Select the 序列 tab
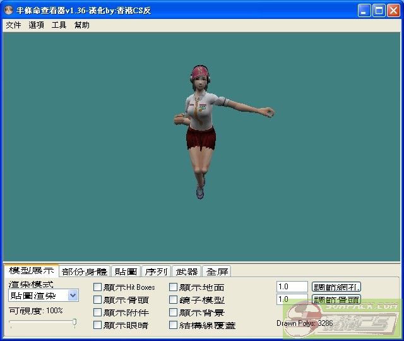Image resolution: width=404 pixels, height=341 pixels. pyautogui.click(x=156, y=272)
